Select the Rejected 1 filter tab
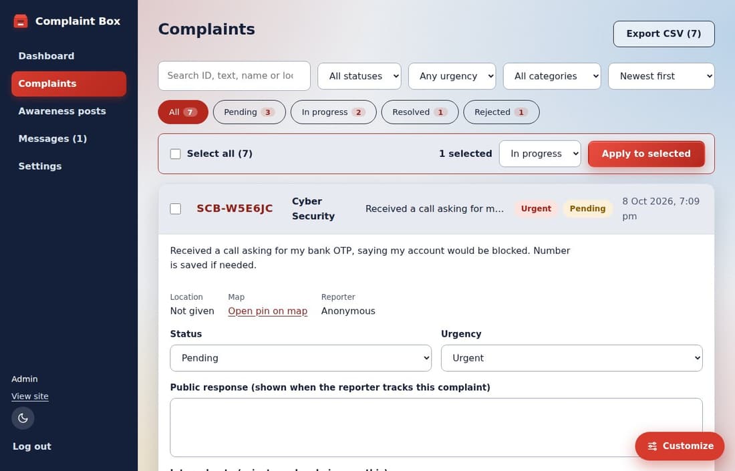Screen dimensions: 735x471 pyautogui.click(x=501, y=112)
